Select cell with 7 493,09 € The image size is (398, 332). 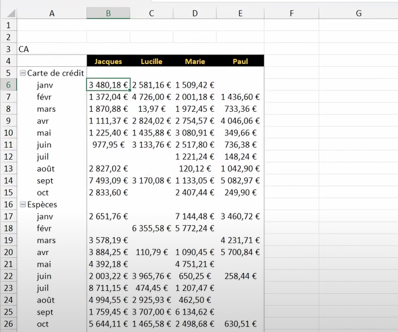[108, 180]
